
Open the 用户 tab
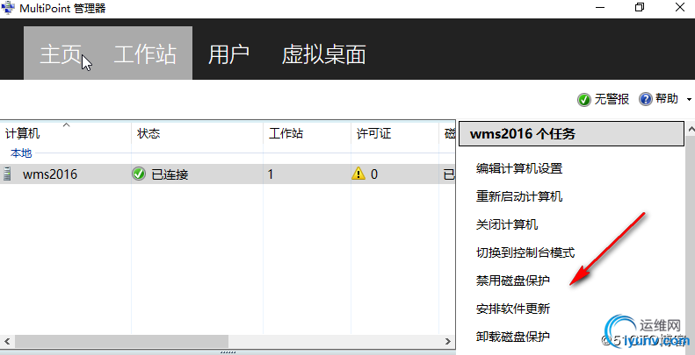coord(228,55)
